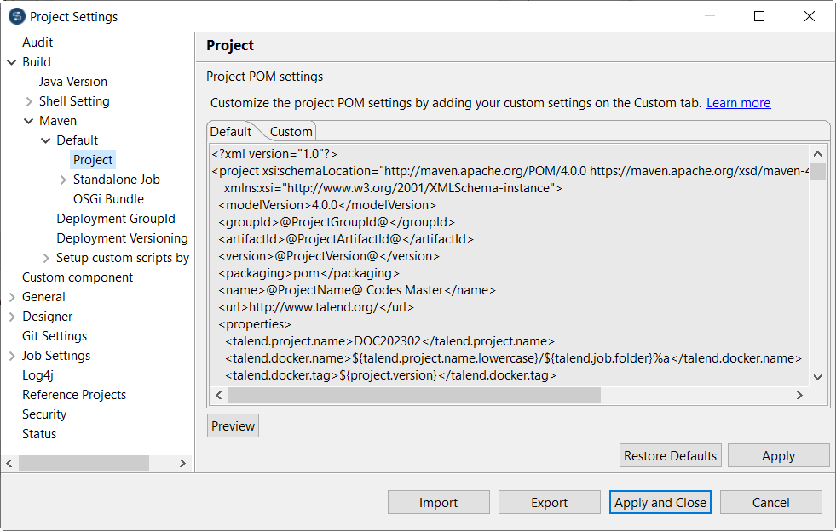Apply the POM settings changes

point(778,455)
